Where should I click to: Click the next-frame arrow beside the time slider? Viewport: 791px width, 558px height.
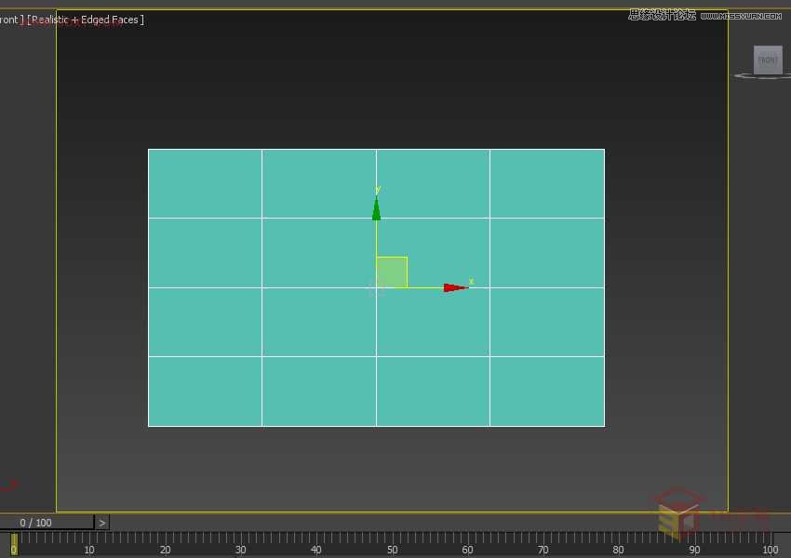click(x=102, y=523)
